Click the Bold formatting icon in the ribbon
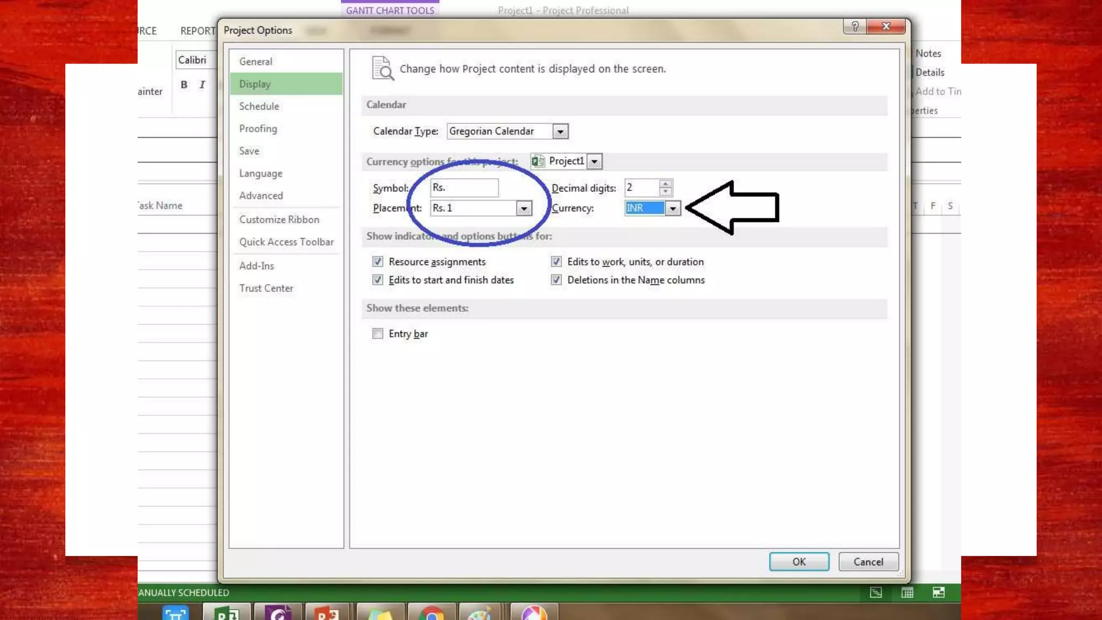This screenshot has width=1102, height=620. 184,84
